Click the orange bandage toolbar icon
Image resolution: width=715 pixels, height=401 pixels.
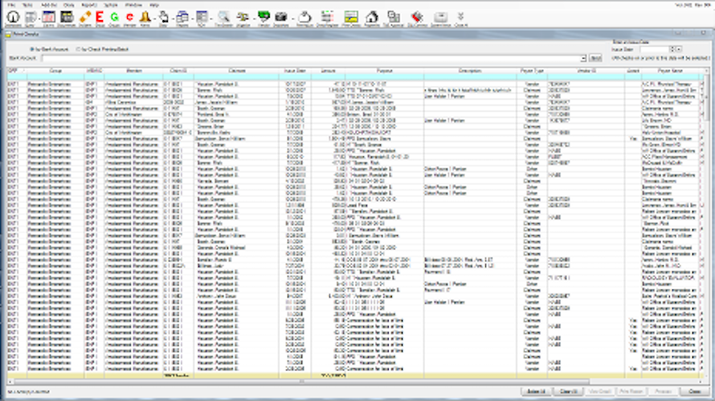tap(85, 18)
